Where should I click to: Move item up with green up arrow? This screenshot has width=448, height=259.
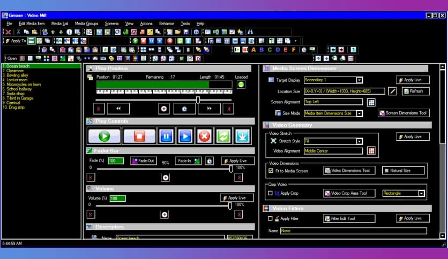coord(53,32)
